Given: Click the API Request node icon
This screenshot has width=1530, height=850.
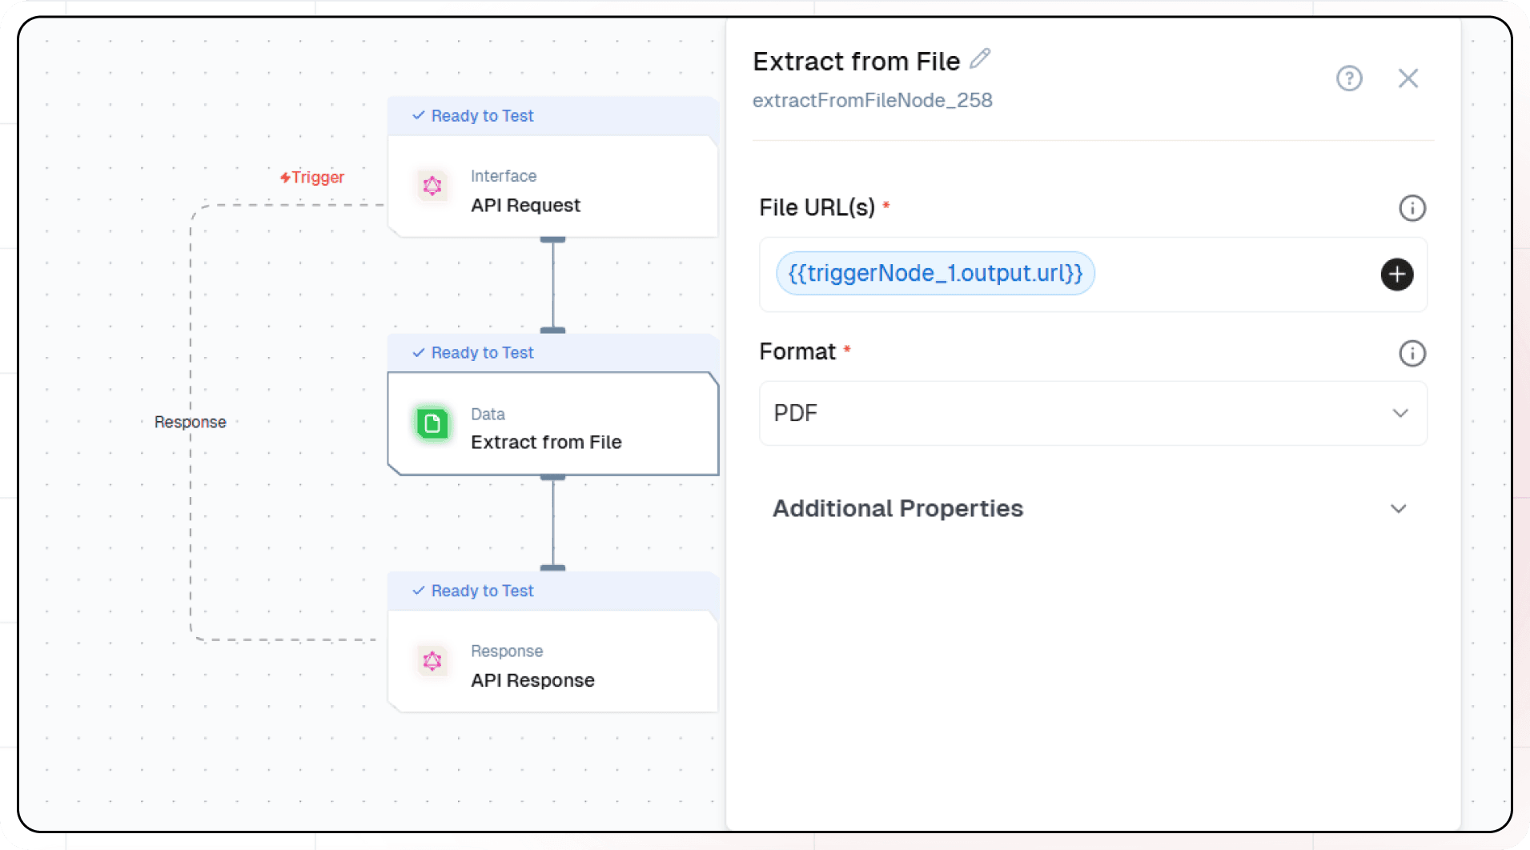Looking at the screenshot, I should coord(432,186).
